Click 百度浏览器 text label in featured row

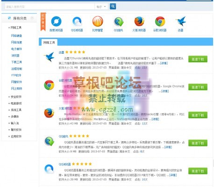click(56, 30)
